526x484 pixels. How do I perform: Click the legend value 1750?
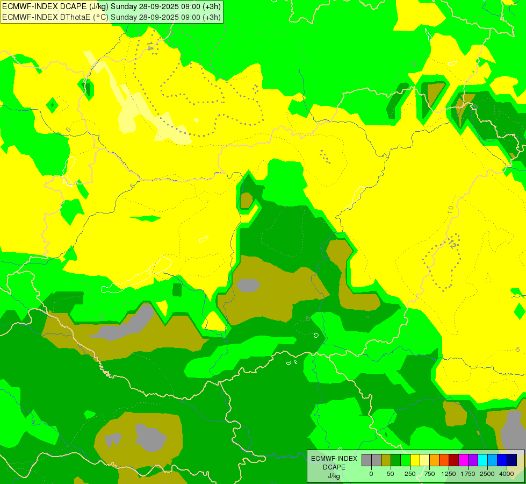point(468,474)
